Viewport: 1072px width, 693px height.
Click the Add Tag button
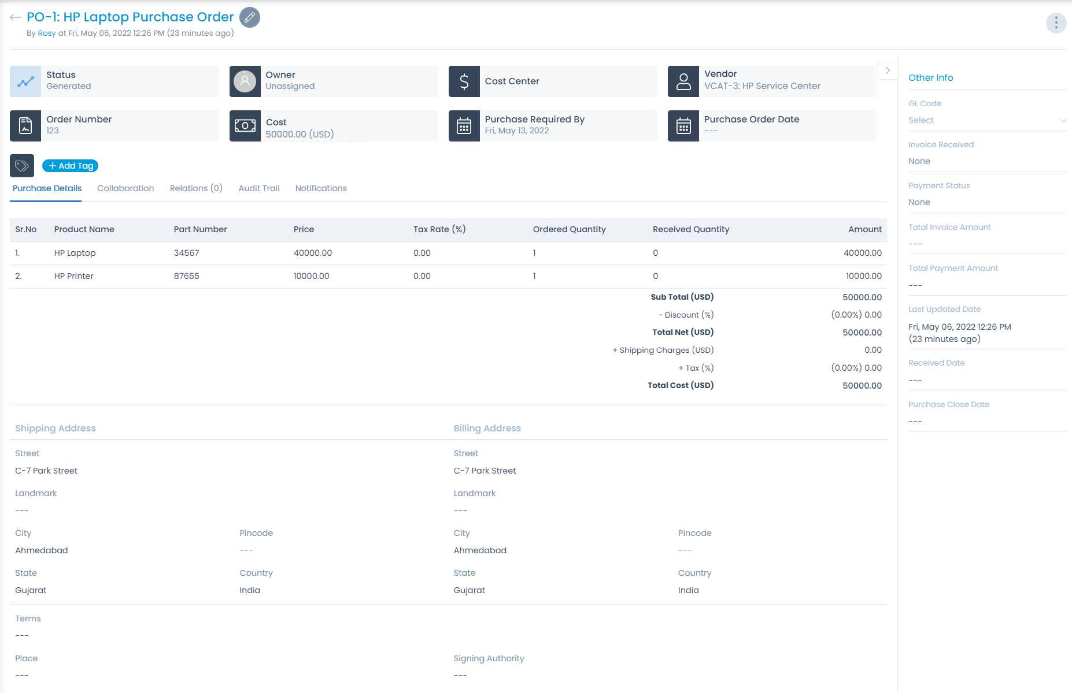pyautogui.click(x=69, y=166)
